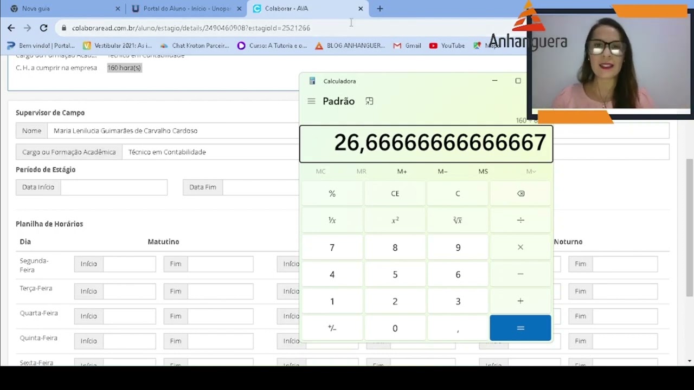Click the reciprocal 1/x key
The width and height of the screenshot is (694, 390).
[332, 220]
